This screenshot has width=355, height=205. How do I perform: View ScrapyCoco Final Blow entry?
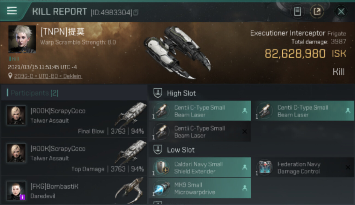click(x=74, y=119)
